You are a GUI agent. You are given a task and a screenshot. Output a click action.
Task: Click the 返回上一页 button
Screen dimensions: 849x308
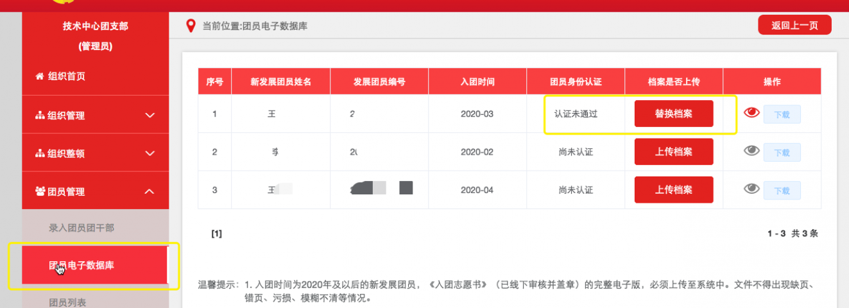794,26
